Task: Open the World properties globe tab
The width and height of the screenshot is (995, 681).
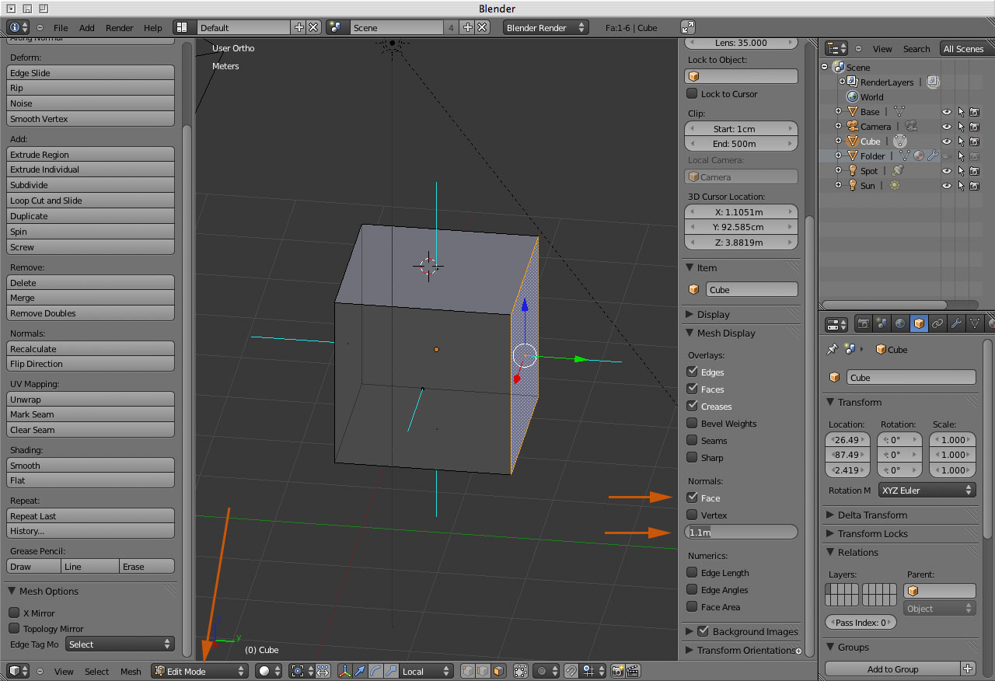Action: [900, 323]
